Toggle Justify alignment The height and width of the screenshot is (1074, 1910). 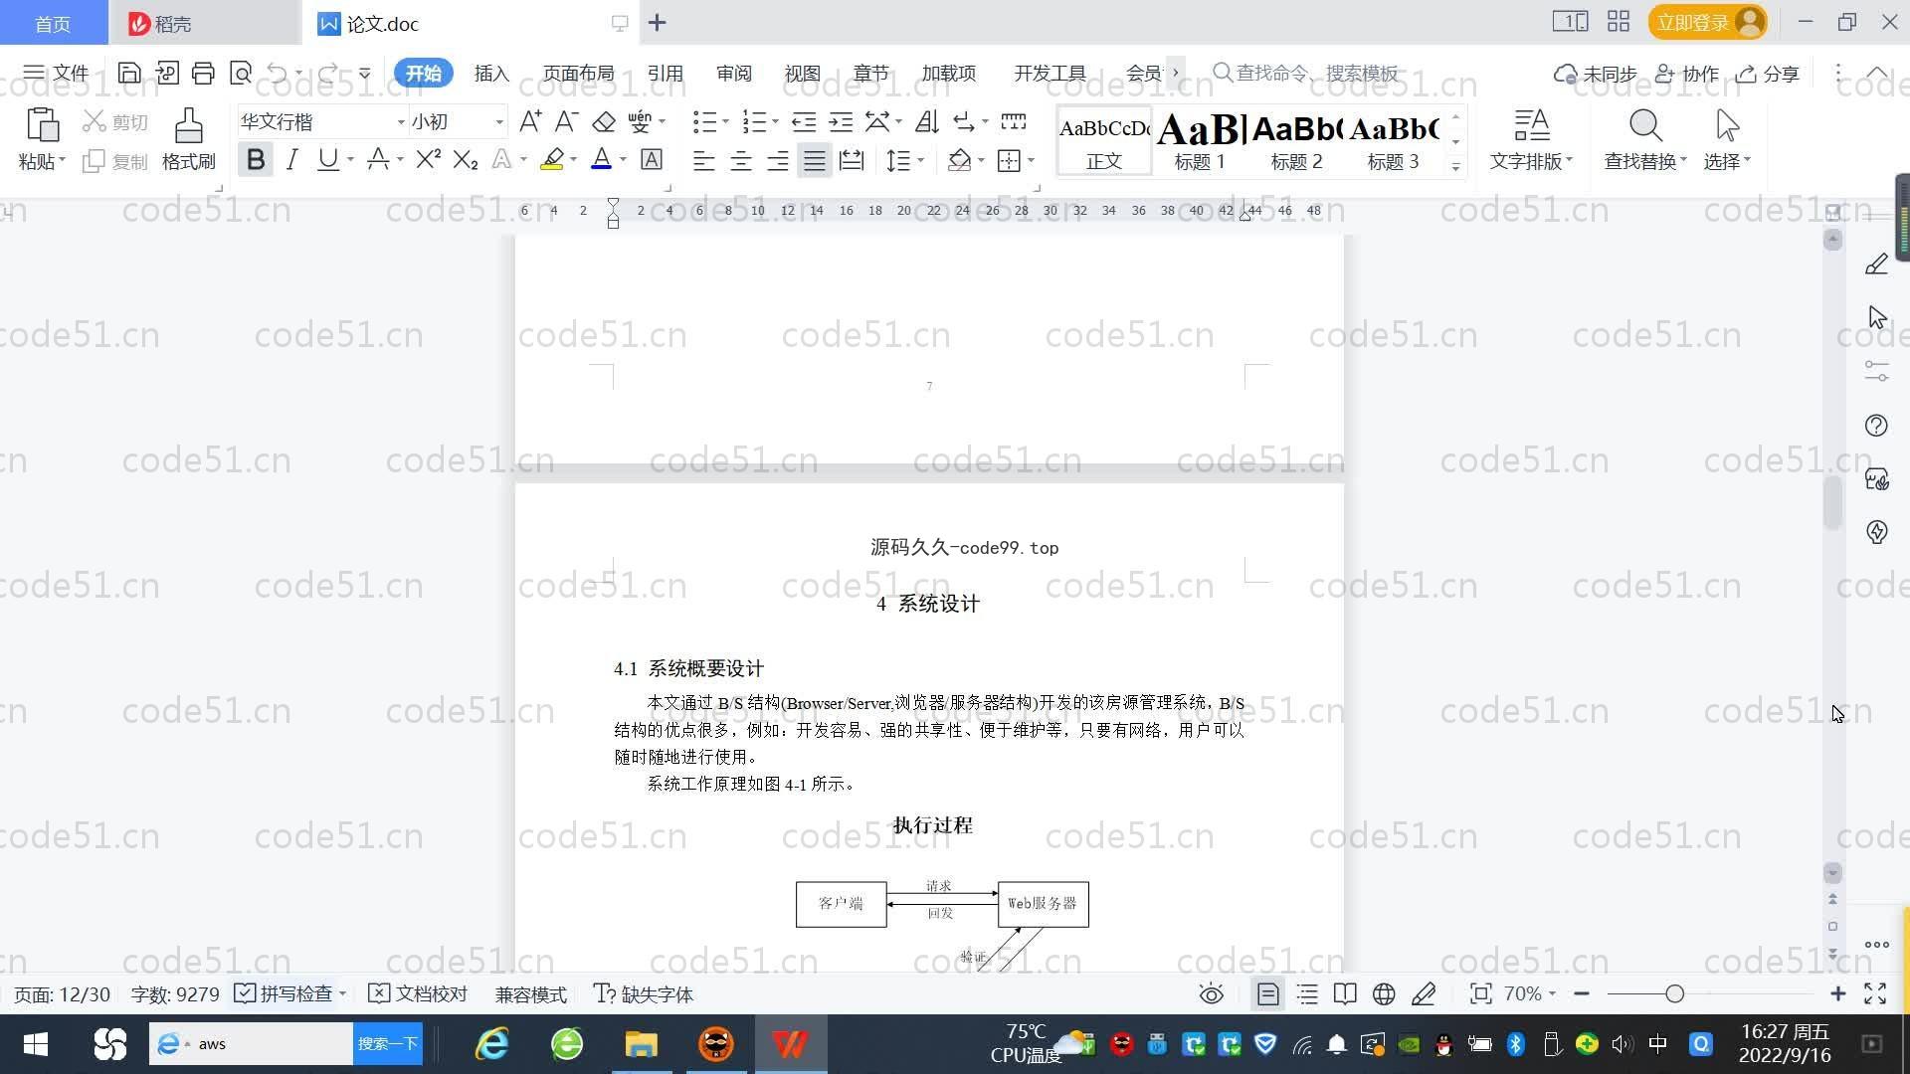[x=815, y=160]
